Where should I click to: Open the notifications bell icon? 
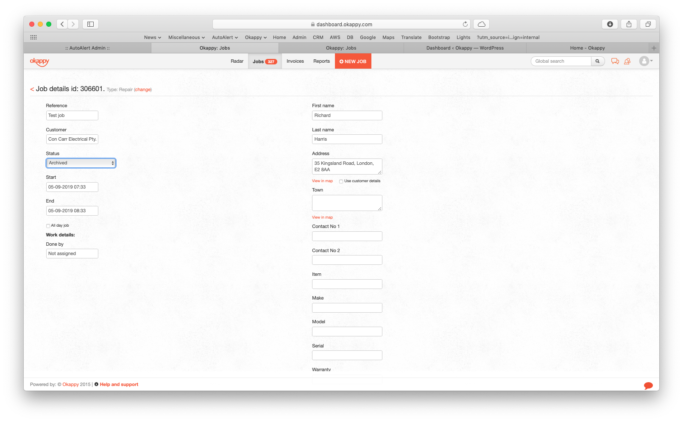(x=627, y=61)
